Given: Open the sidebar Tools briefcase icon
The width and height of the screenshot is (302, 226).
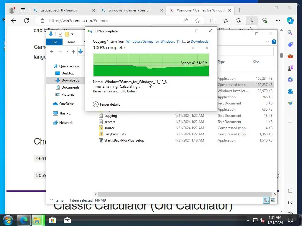Looking at the screenshot, I should (290, 56).
